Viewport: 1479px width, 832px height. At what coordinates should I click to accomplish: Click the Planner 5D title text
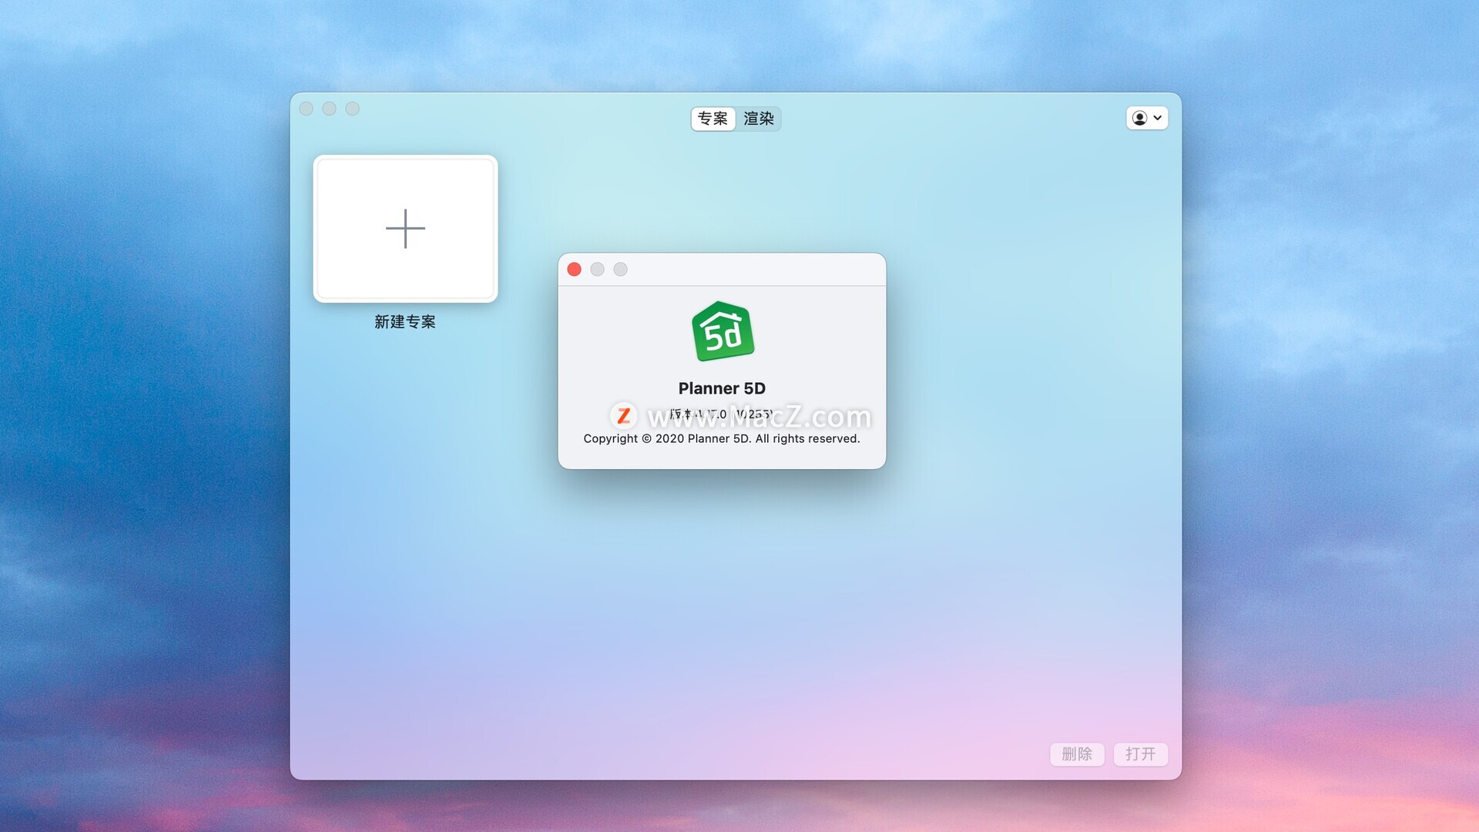722,388
